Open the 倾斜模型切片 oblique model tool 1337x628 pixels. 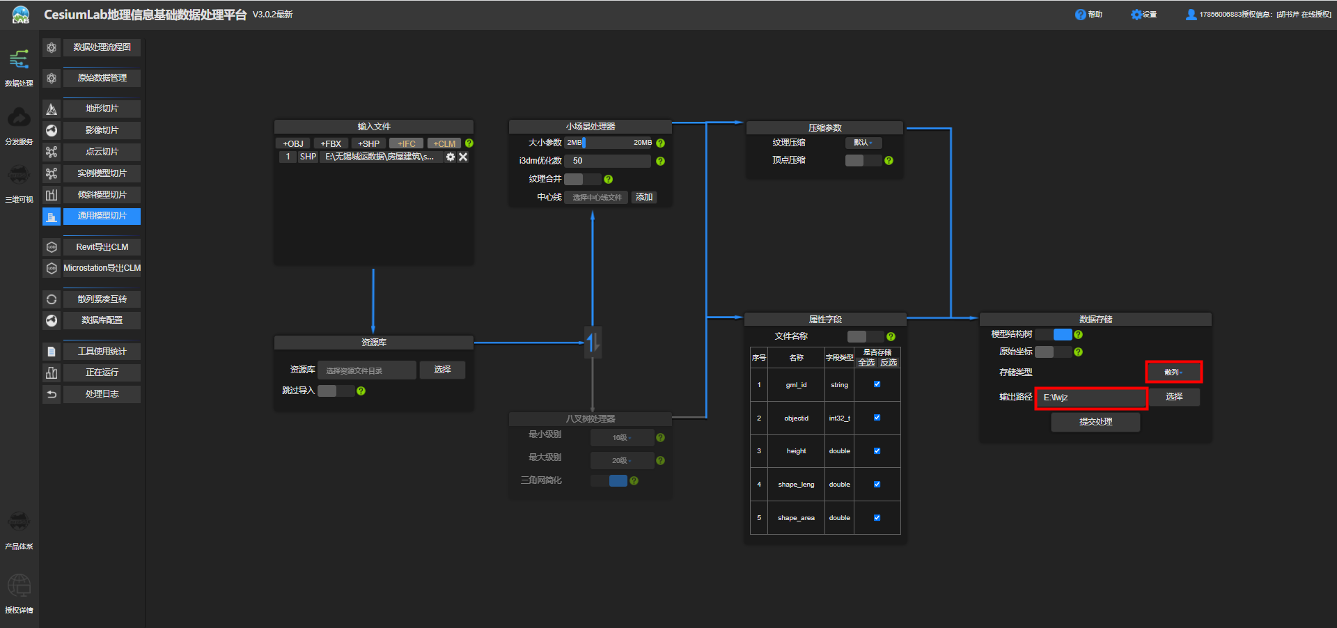pos(101,195)
